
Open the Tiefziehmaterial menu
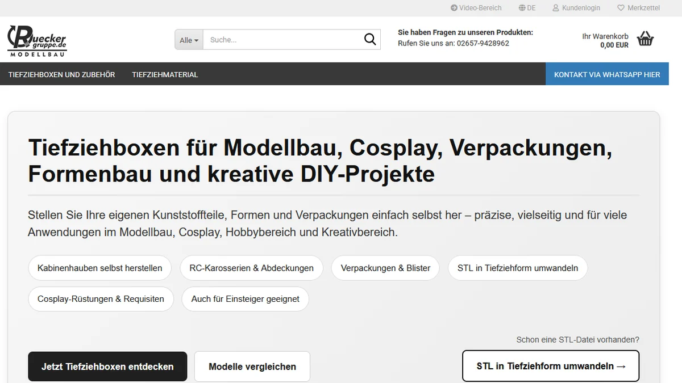pyautogui.click(x=165, y=74)
